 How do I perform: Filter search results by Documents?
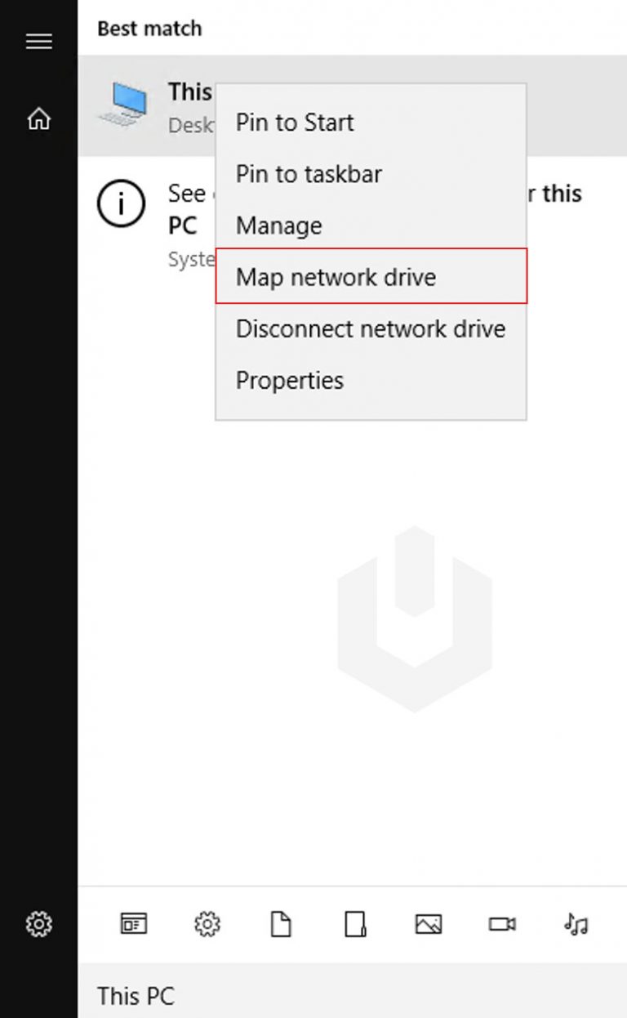pyautogui.click(x=282, y=924)
